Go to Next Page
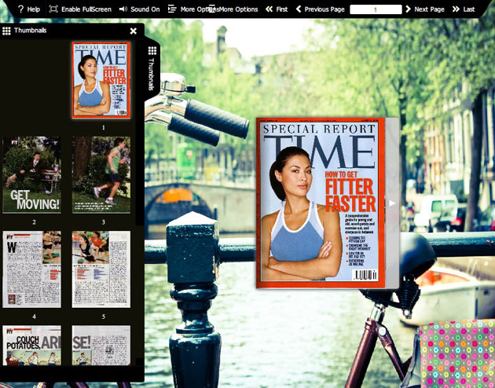Screen dimensions: 495x388 click(x=425, y=9)
